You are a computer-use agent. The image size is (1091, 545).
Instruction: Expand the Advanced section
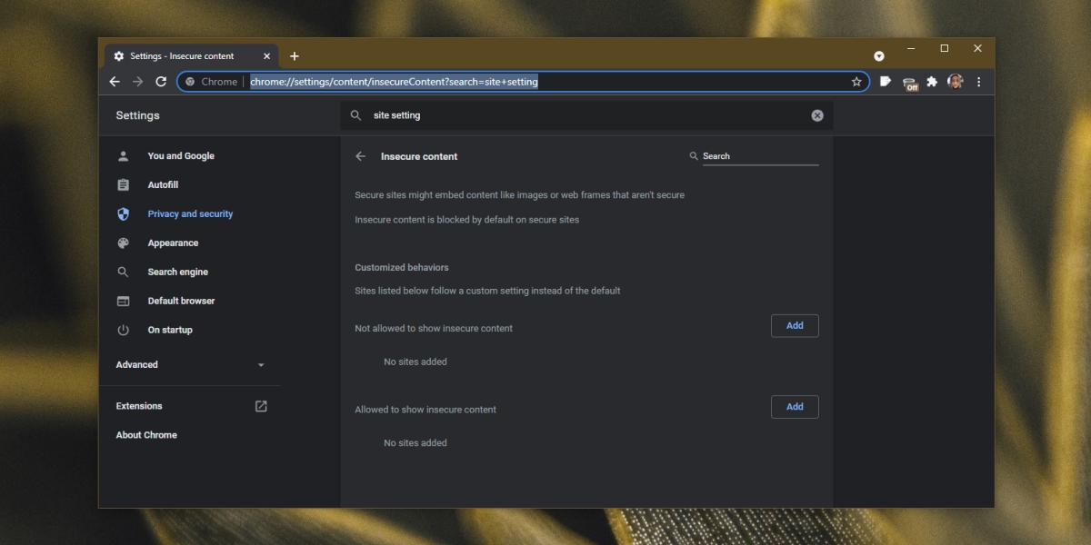190,365
